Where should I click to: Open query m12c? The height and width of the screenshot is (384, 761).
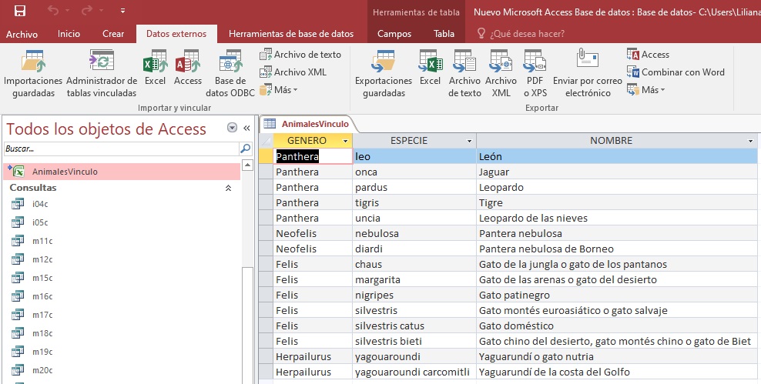coord(42,259)
